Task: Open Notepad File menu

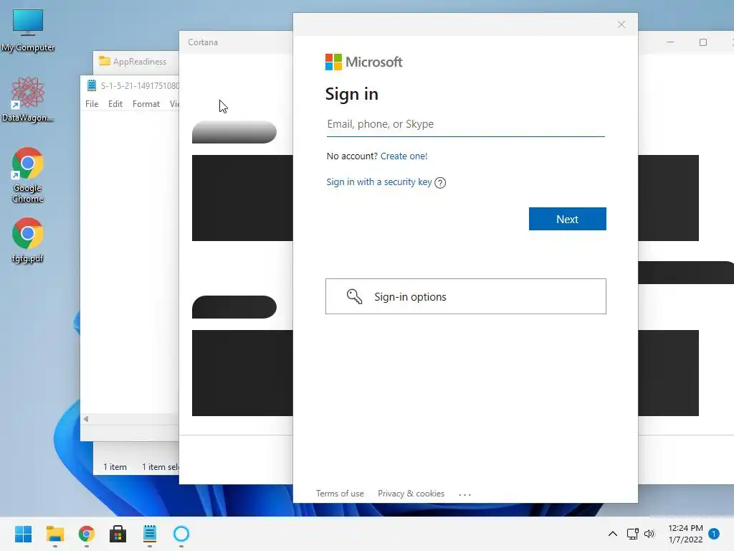Action: pos(92,104)
